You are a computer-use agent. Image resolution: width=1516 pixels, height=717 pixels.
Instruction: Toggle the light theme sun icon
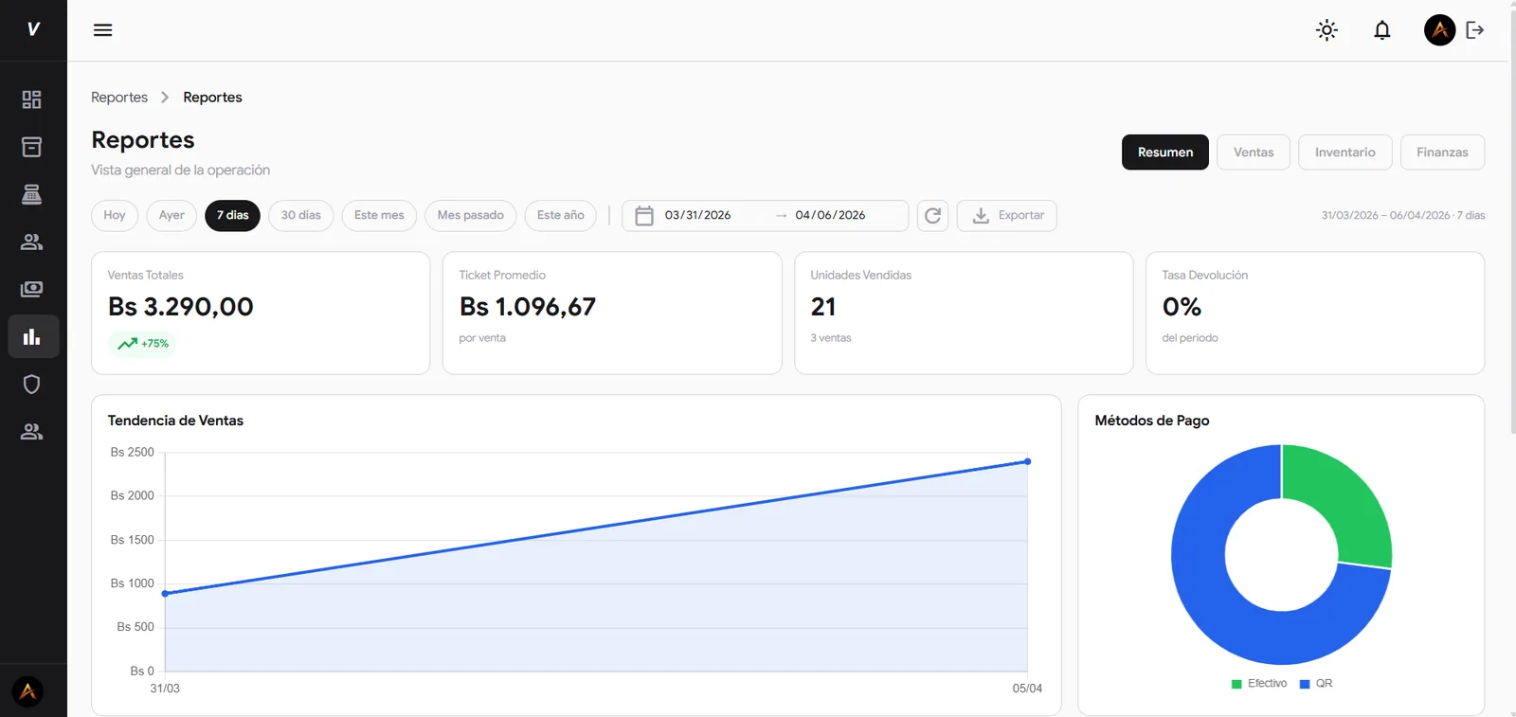click(x=1326, y=30)
